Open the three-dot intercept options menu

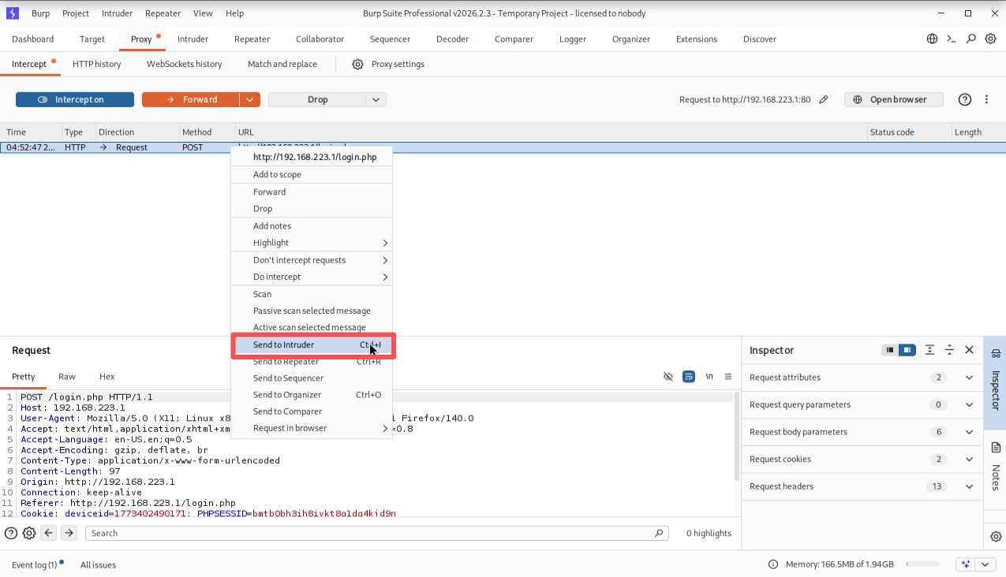click(x=986, y=99)
